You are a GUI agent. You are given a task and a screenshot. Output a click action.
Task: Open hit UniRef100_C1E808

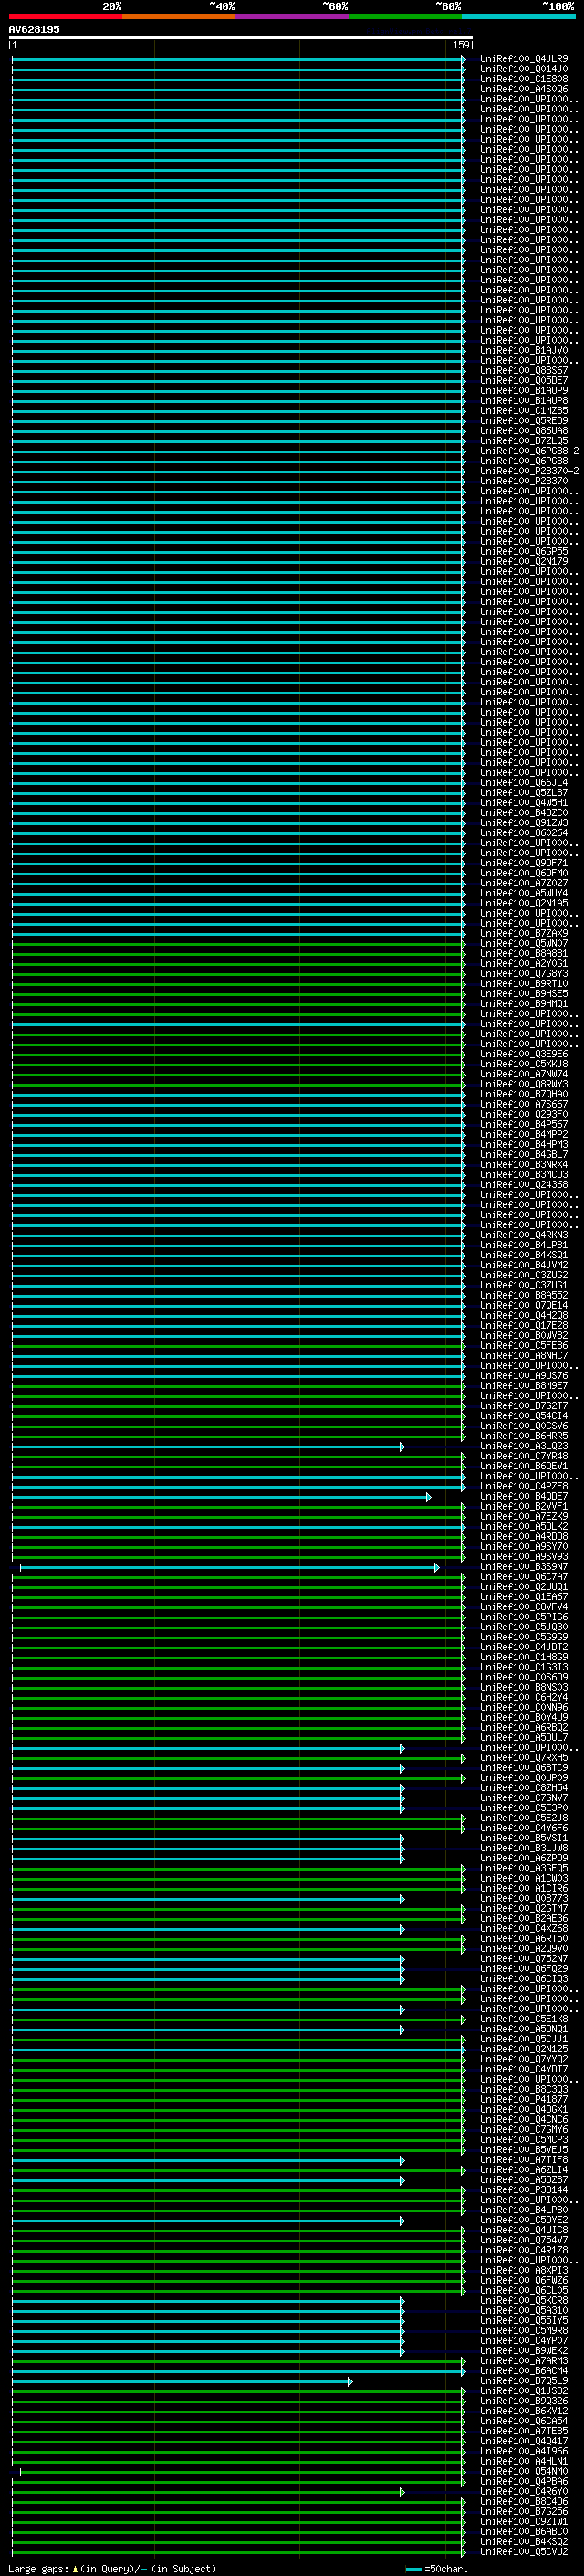point(523,79)
